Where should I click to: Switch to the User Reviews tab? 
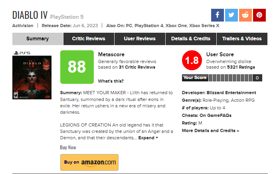tap(140, 39)
